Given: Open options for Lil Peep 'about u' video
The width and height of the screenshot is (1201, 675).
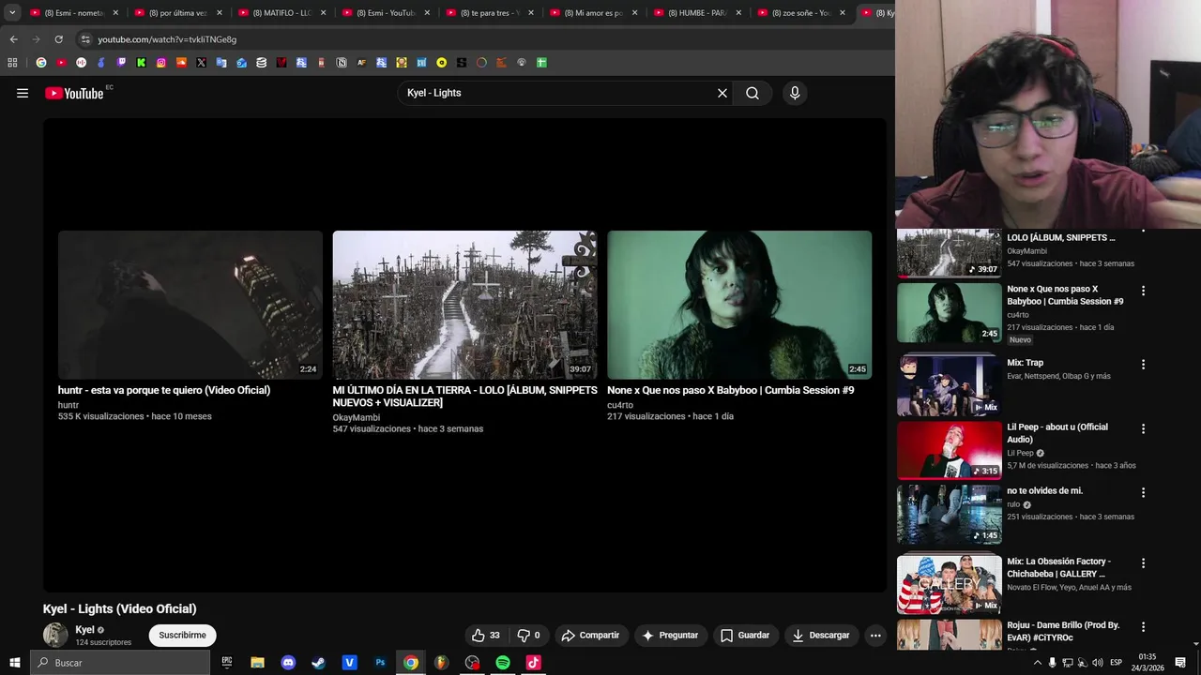Looking at the screenshot, I should [1143, 428].
